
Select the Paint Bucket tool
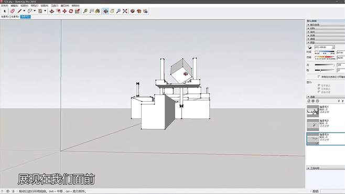point(98,11)
